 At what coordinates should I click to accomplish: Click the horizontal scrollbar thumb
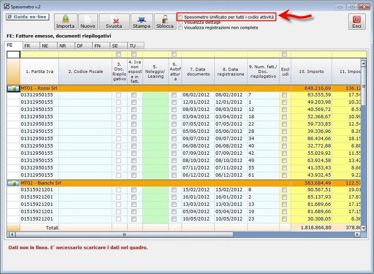click(124, 235)
